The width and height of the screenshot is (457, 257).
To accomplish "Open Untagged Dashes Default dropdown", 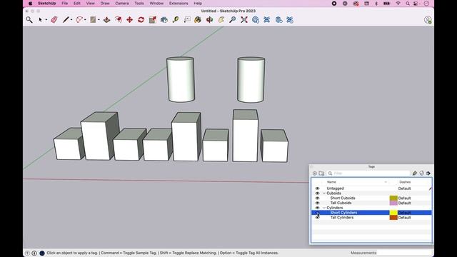I will tap(405, 188).
